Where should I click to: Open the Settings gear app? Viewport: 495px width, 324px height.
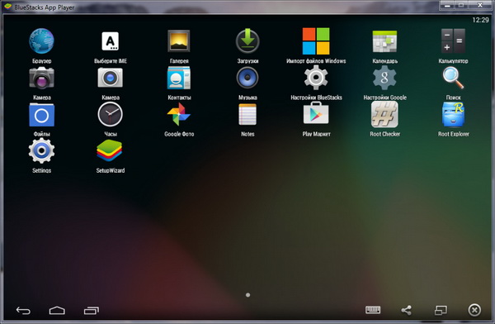click(x=41, y=151)
